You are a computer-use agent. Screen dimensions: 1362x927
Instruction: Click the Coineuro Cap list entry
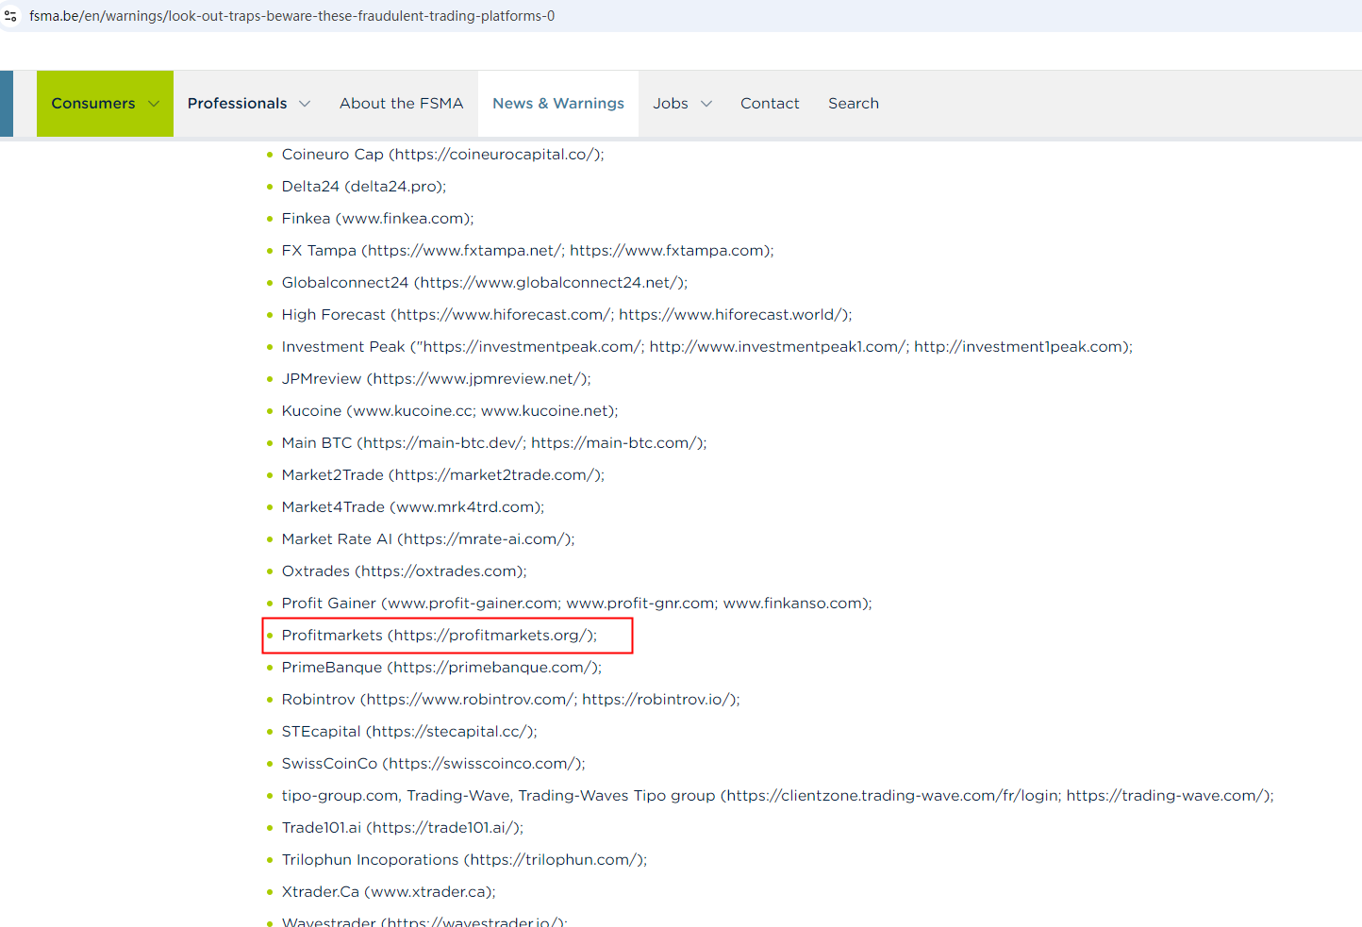[442, 155]
